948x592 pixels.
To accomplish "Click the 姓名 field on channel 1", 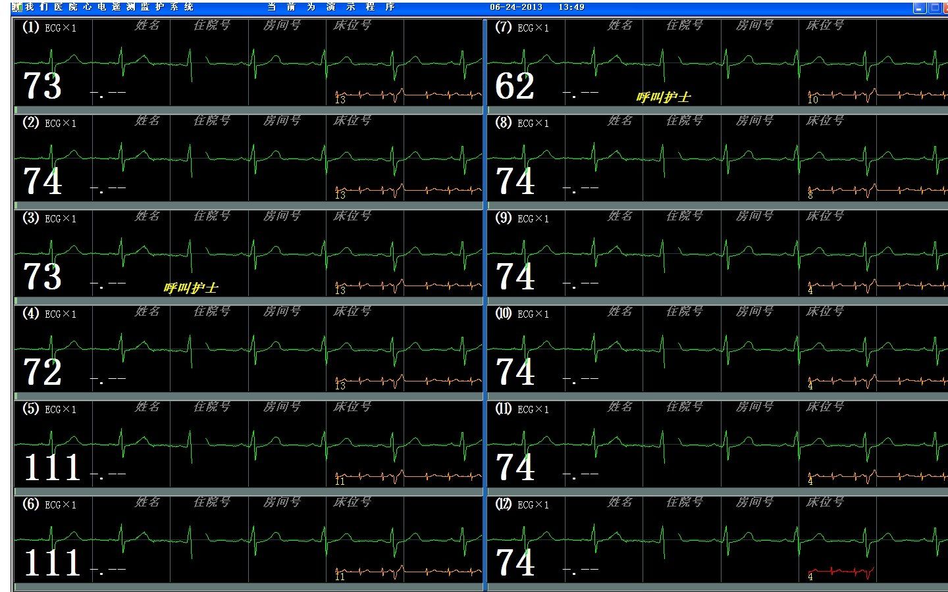I will 147,25.
